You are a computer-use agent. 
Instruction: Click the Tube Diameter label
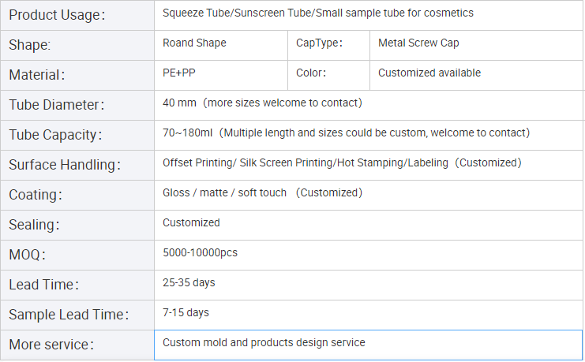56,105
